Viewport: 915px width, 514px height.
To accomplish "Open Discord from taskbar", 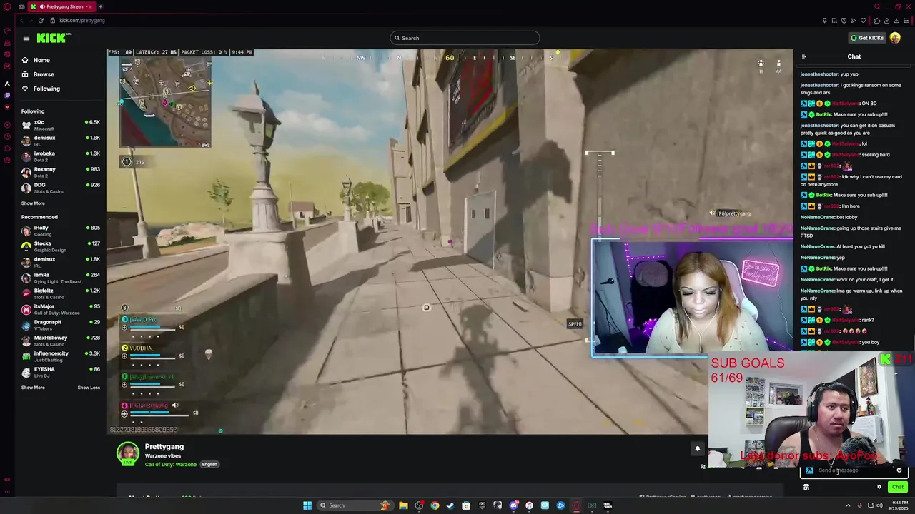I will (x=513, y=505).
